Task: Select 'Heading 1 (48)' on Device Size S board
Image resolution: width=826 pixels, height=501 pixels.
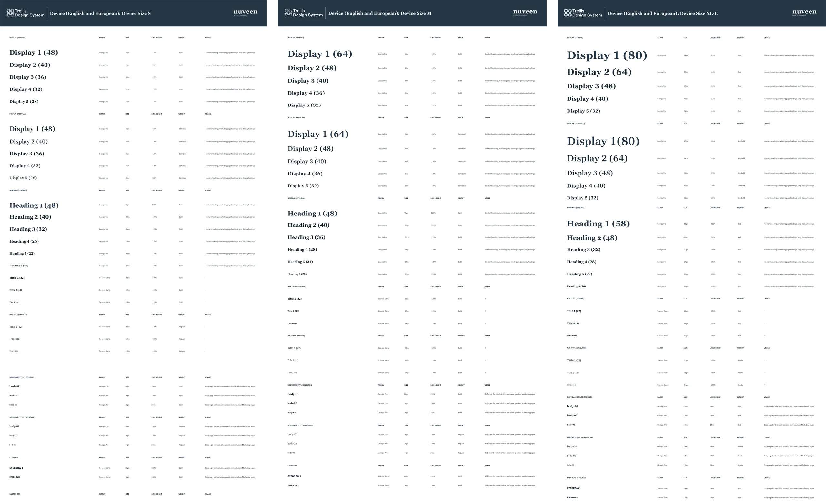Action: coord(34,205)
